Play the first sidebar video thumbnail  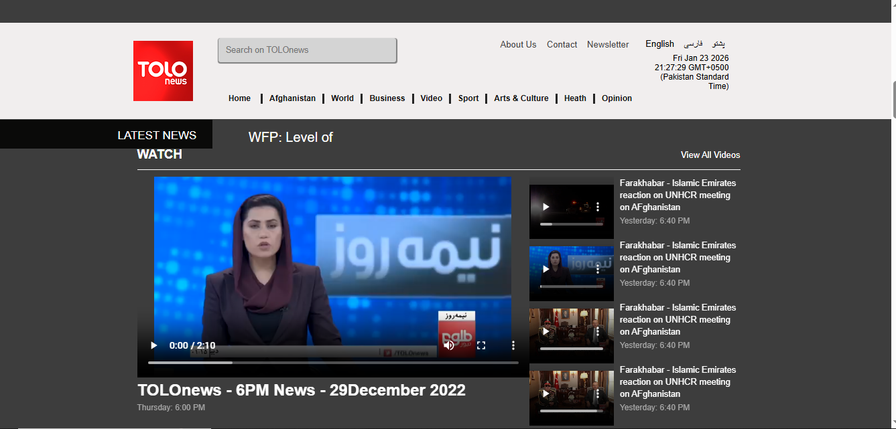click(546, 207)
